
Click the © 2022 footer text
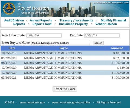pos(9,103)
